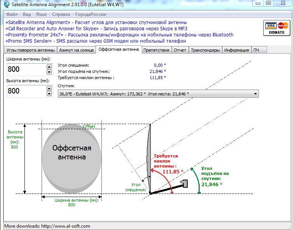Expand the Спутник satellite dropdown list
The width and height of the screenshot is (293, 230).
tap(255, 93)
